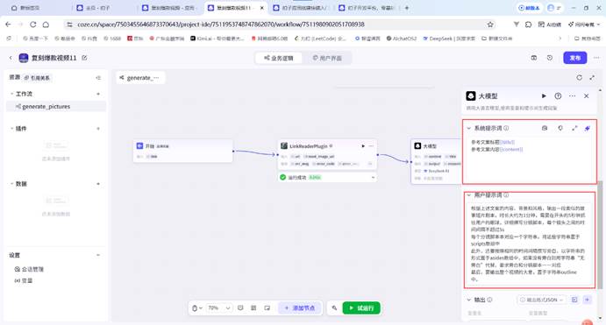Close the 大模型 configuration panel

tap(587, 95)
